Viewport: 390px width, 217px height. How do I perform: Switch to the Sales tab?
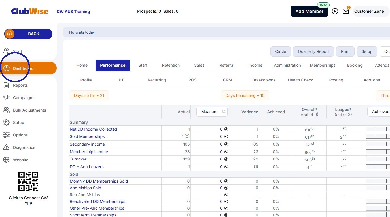coord(199,65)
